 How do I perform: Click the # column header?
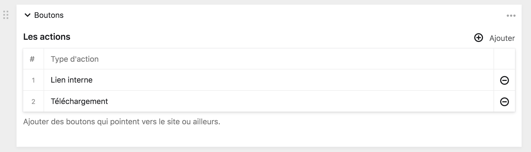coord(32,59)
